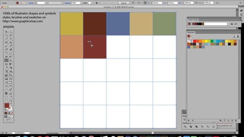
Task: Click the Expand button
Action: click(124, 3)
